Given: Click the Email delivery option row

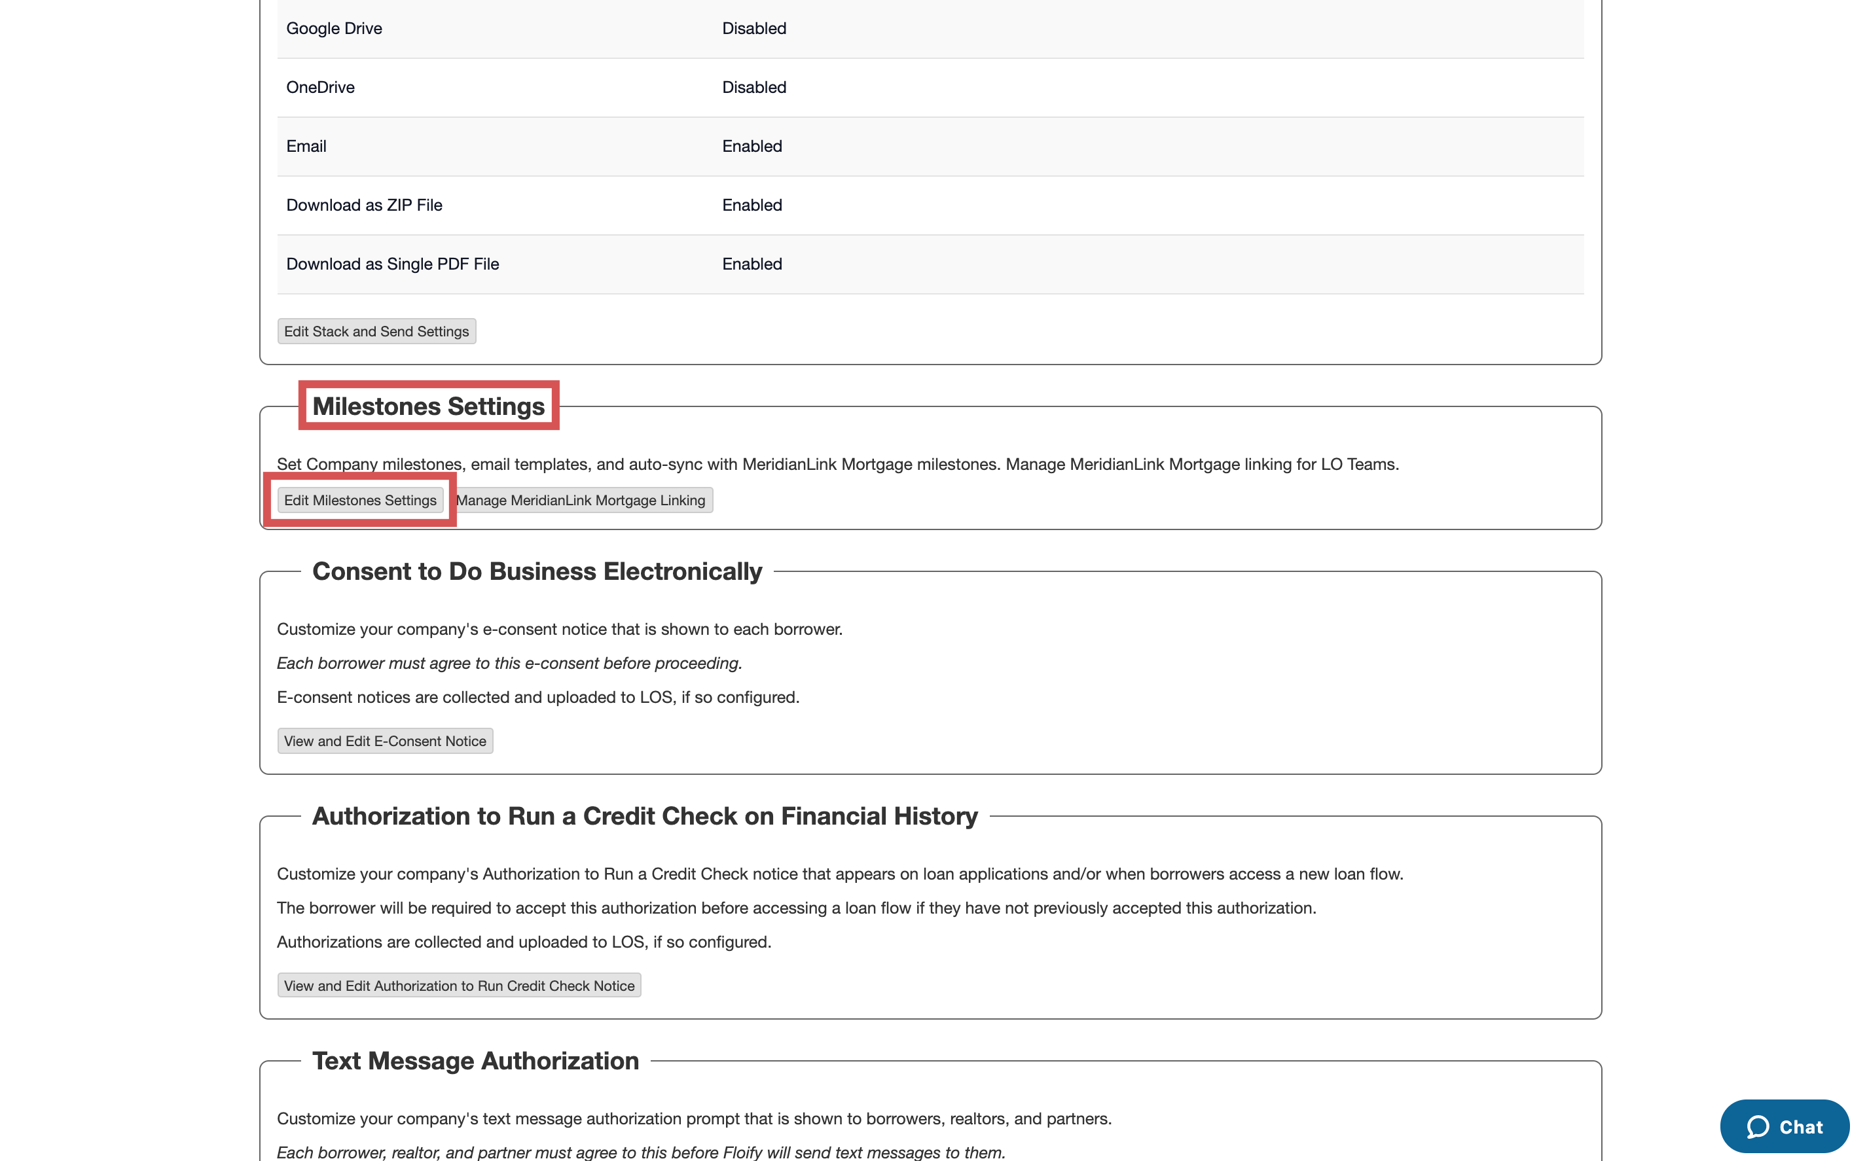Looking at the screenshot, I should coord(306,146).
